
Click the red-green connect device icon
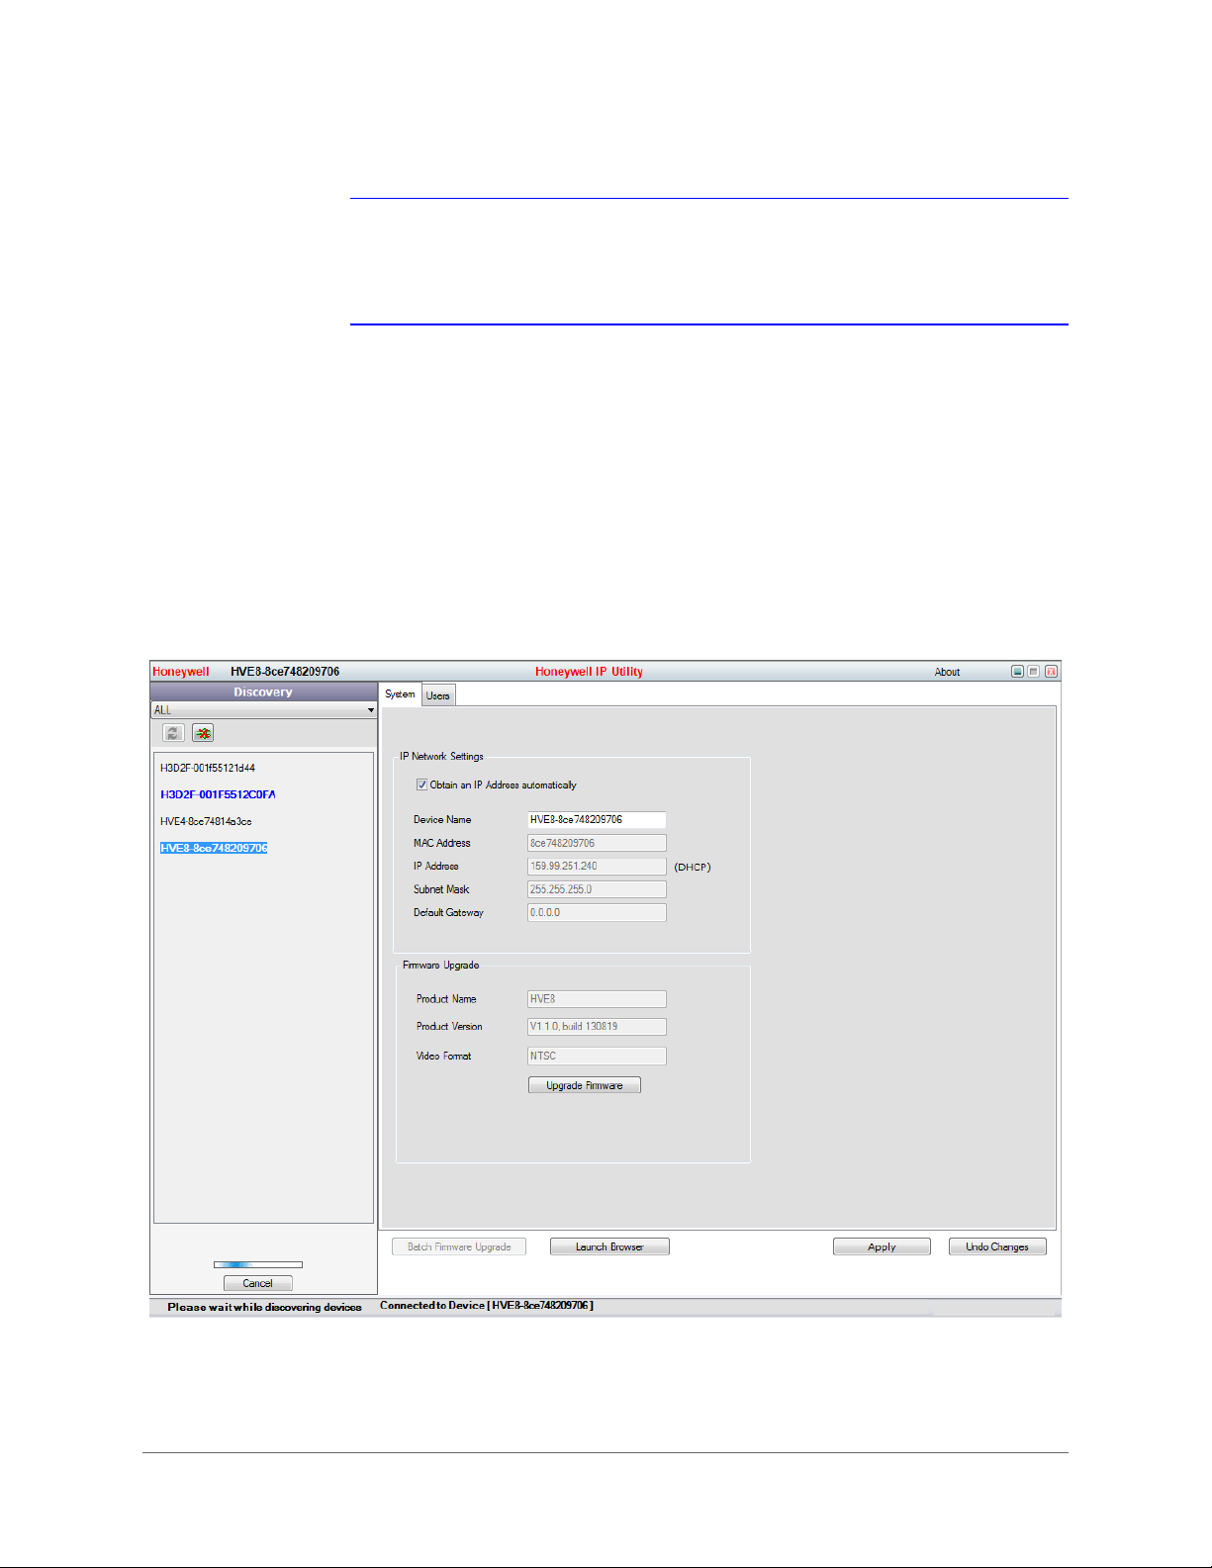[203, 733]
